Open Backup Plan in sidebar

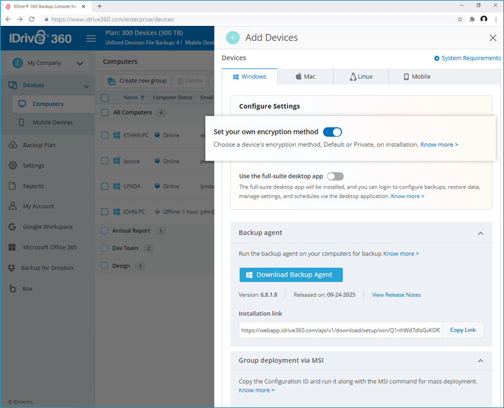pyautogui.click(x=39, y=145)
